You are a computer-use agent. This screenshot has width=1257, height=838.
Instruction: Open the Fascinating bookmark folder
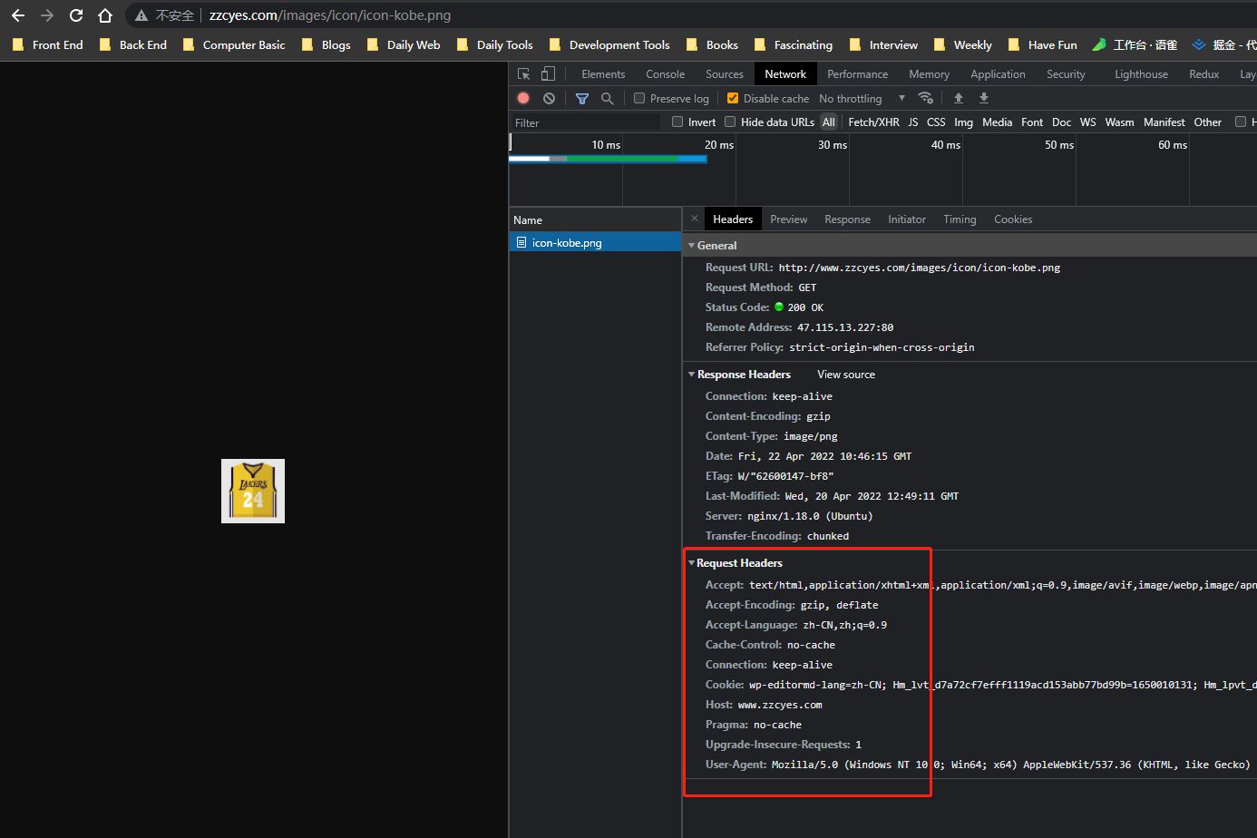(x=794, y=44)
